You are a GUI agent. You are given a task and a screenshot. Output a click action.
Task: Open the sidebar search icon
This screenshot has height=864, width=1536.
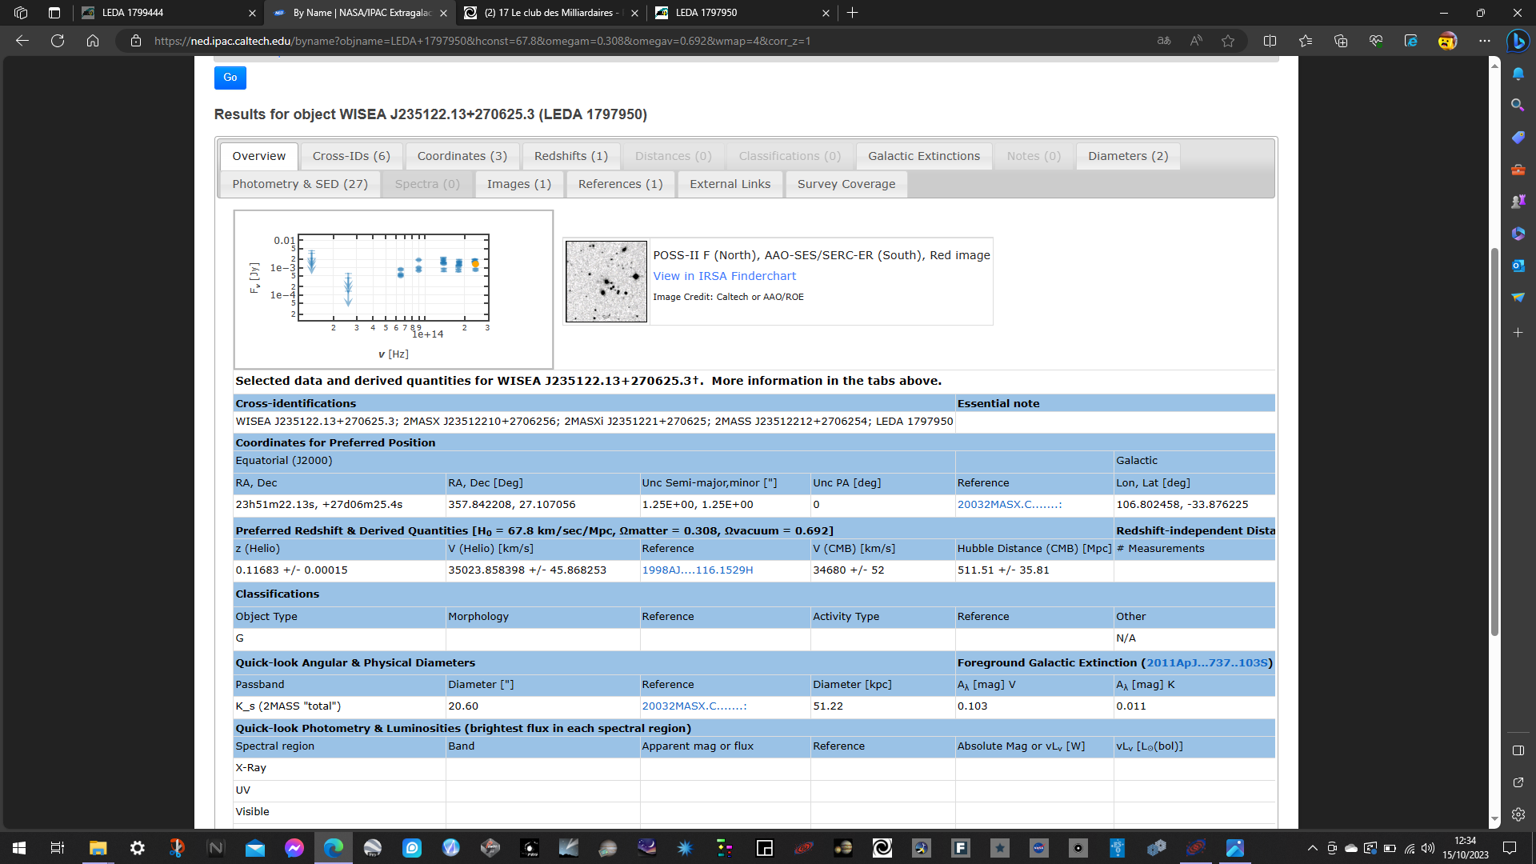(1518, 105)
